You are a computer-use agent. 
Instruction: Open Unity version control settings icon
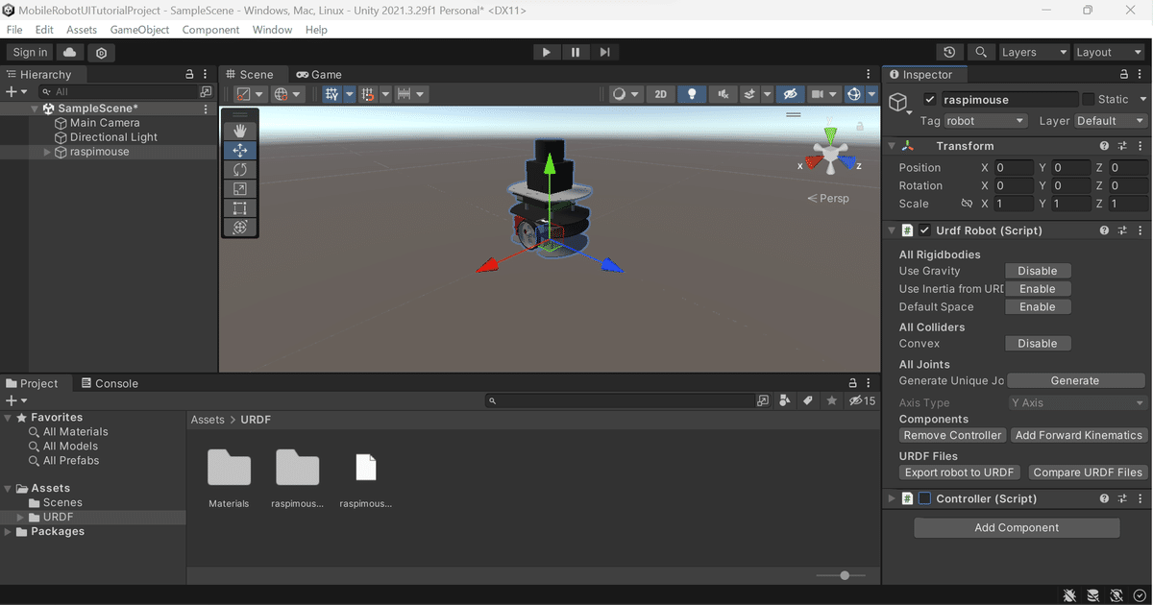coord(101,53)
